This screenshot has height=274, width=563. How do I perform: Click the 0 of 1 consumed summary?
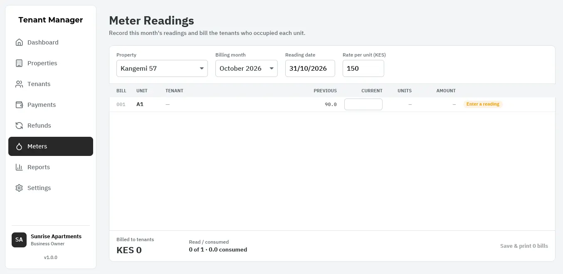coord(218,250)
